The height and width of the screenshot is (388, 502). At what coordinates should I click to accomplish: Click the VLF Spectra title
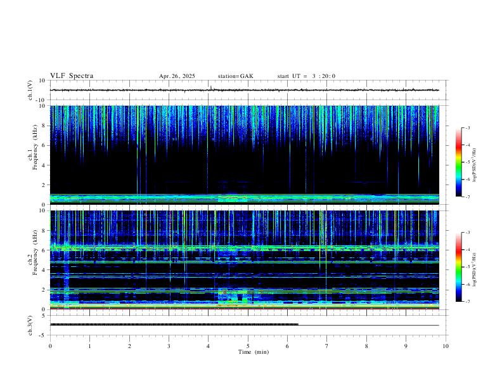point(72,76)
